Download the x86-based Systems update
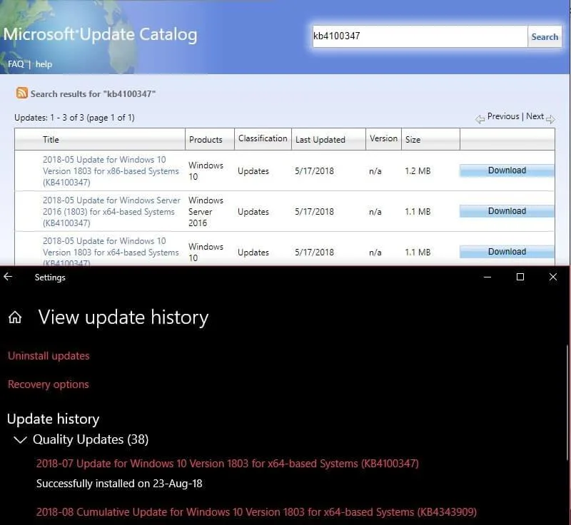Screen dimensions: 571x525 (x=507, y=170)
